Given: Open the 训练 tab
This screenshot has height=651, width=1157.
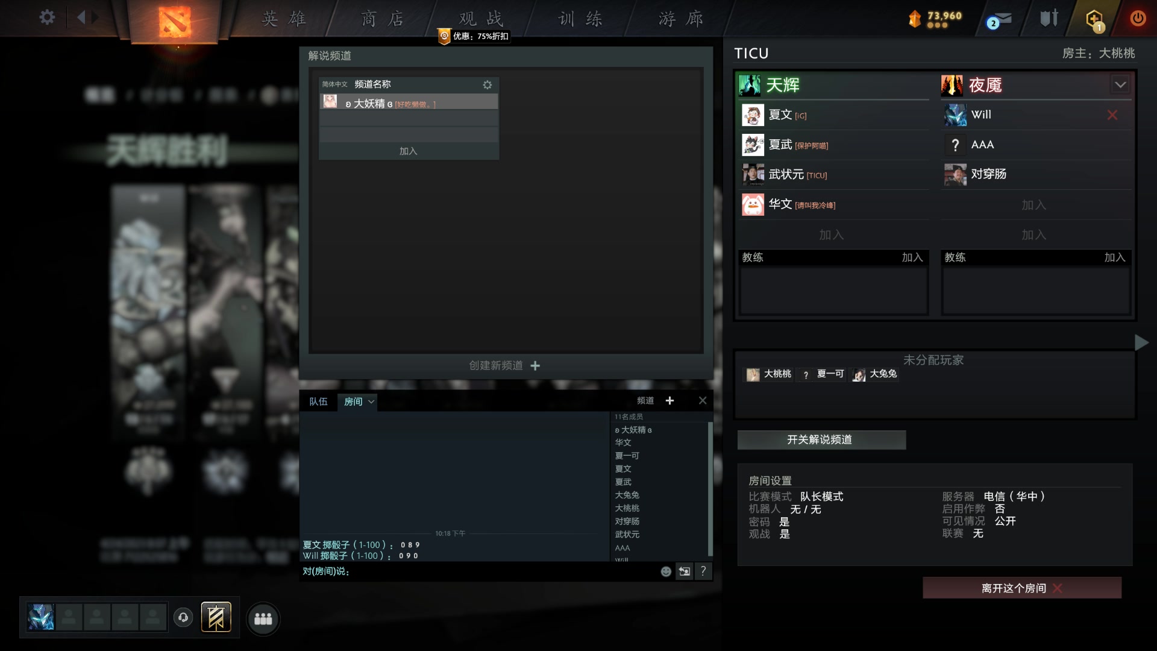Looking at the screenshot, I should tap(580, 19).
